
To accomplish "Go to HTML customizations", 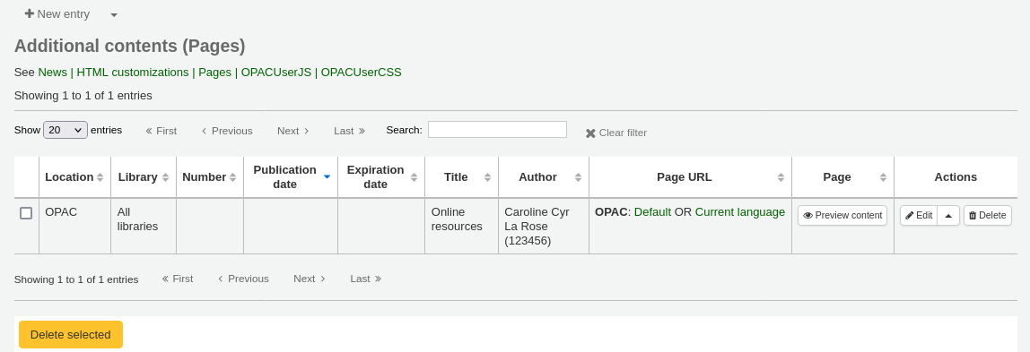I will click(133, 73).
